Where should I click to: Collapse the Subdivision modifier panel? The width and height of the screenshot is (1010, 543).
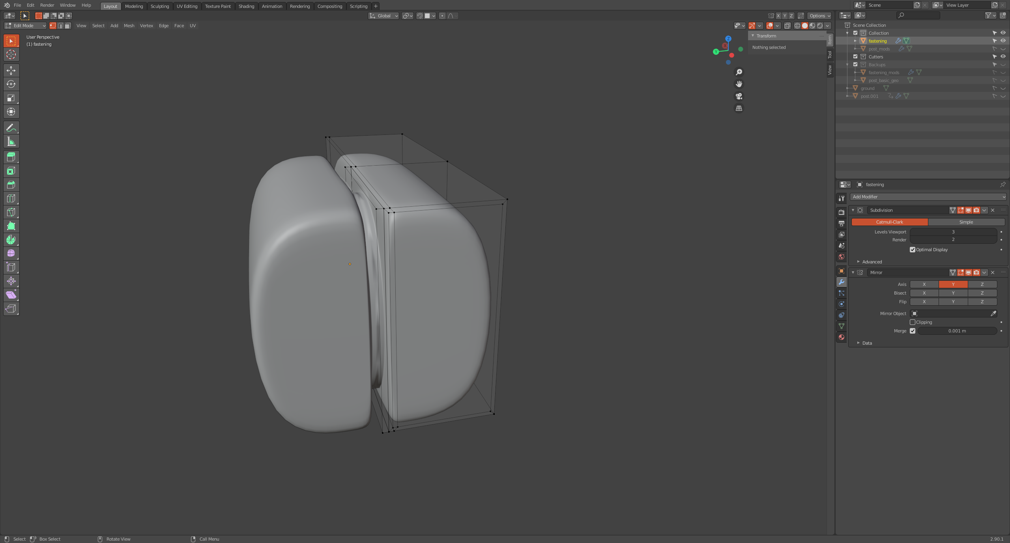(853, 210)
